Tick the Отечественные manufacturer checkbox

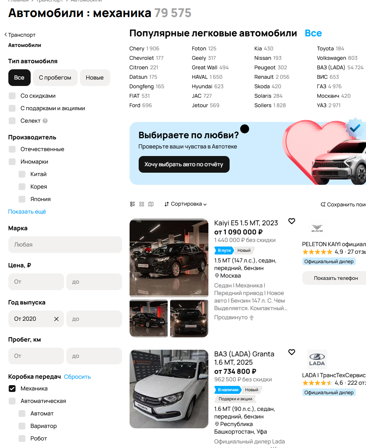click(x=12, y=149)
